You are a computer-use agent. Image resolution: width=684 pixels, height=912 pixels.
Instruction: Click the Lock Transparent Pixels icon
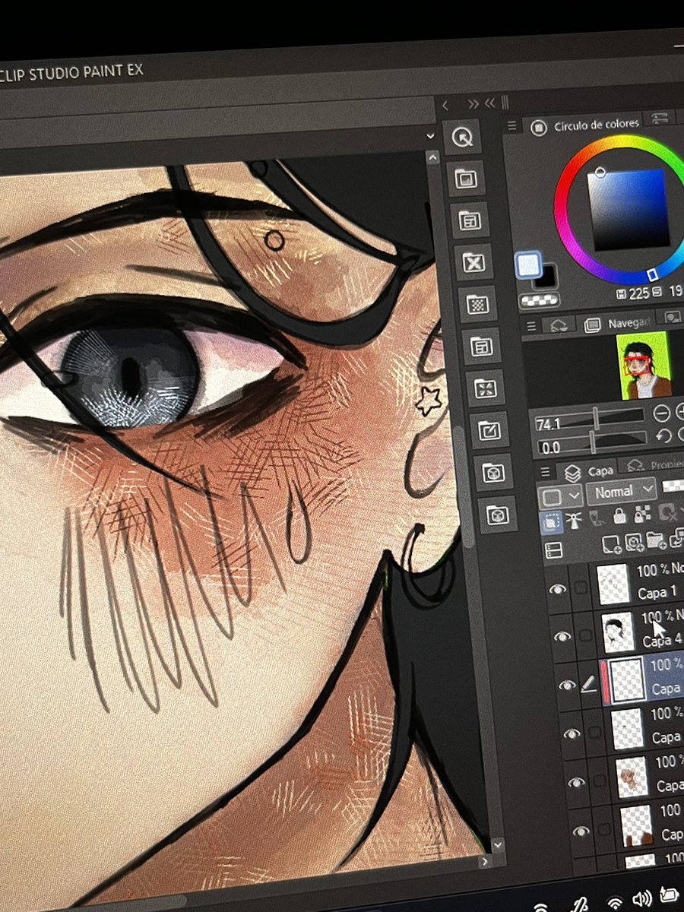(x=642, y=514)
